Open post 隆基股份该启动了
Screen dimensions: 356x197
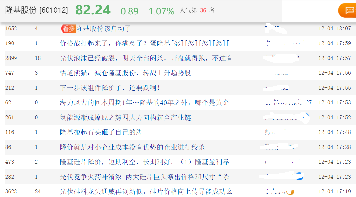(x=104, y=29)
